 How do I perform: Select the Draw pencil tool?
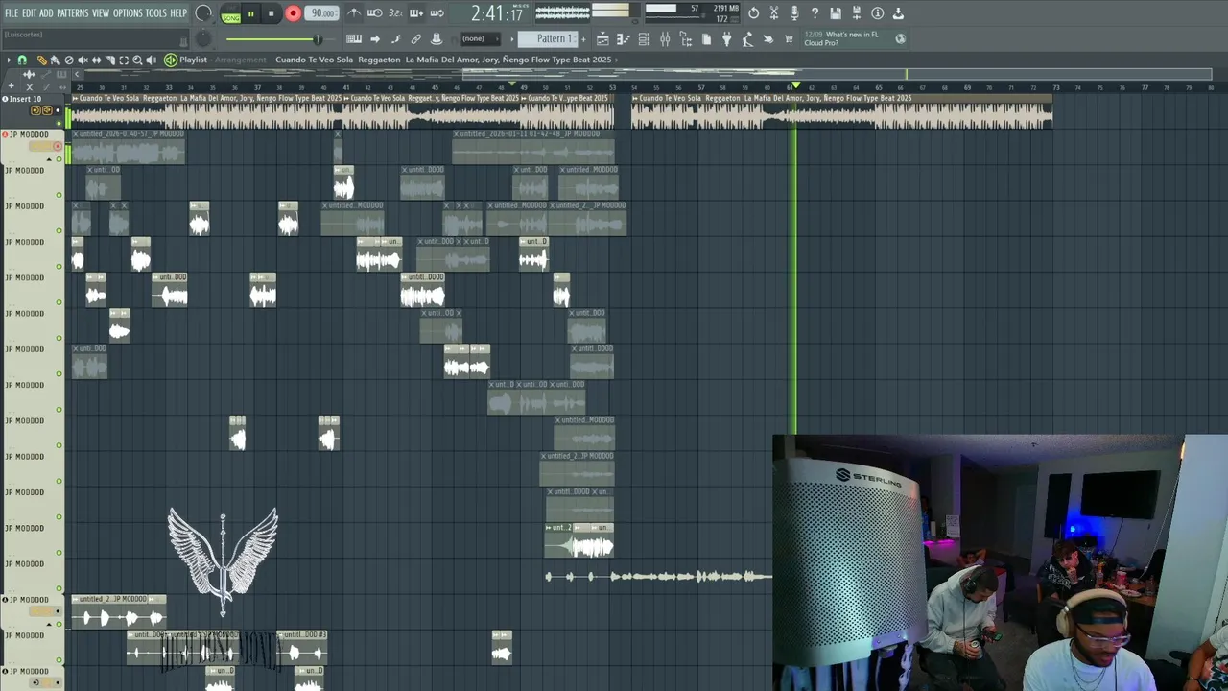click(x=41, y=60)
